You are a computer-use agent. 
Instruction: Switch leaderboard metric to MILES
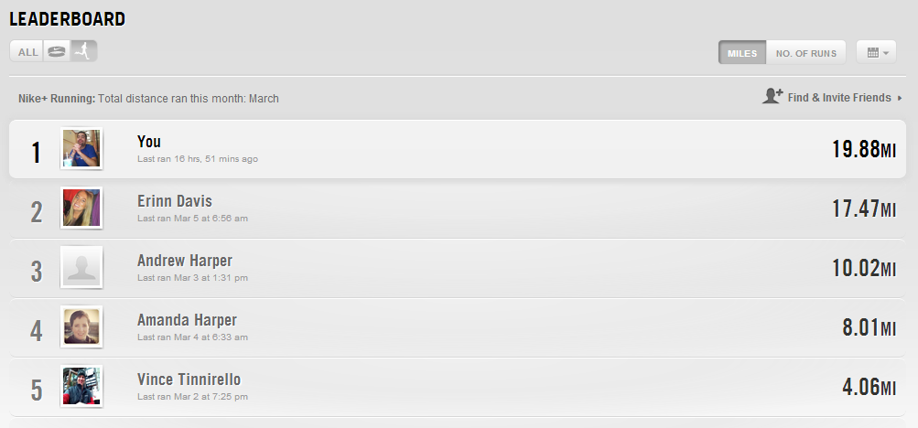[x=742, y=53]
